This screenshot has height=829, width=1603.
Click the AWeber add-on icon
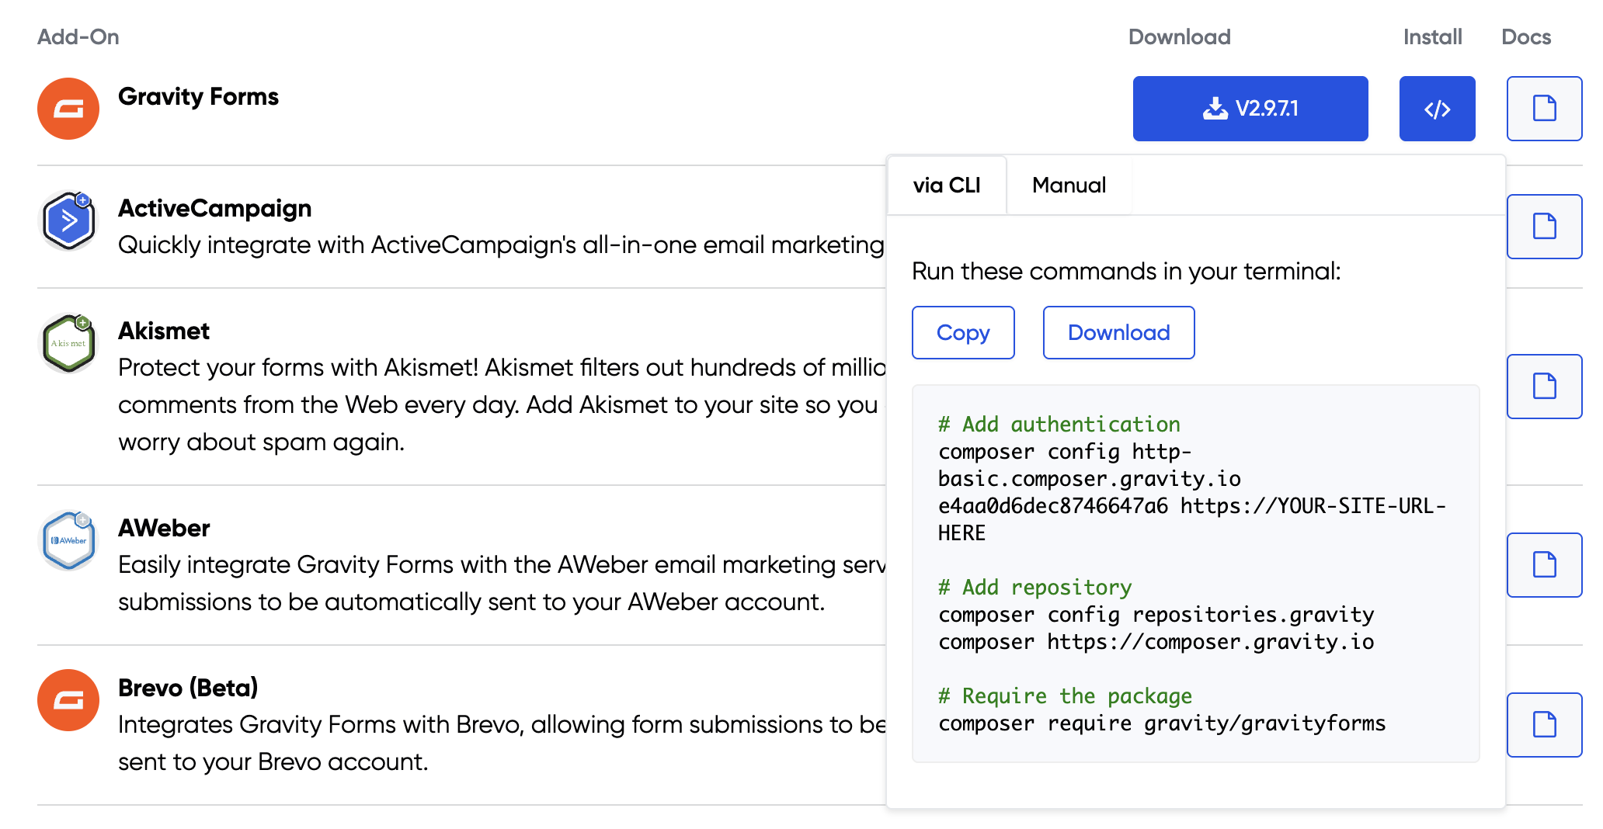pyautogui.click(x=68, y=540)
